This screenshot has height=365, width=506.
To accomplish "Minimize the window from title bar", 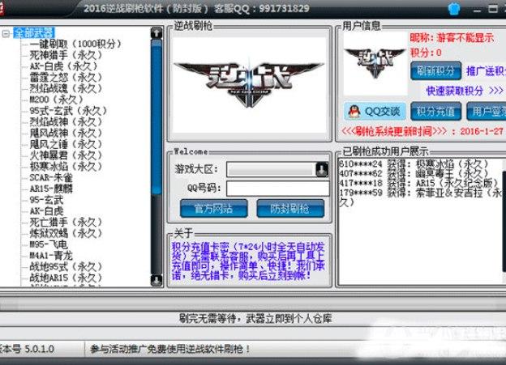I will pyautogui.click(x=477, y=10).
